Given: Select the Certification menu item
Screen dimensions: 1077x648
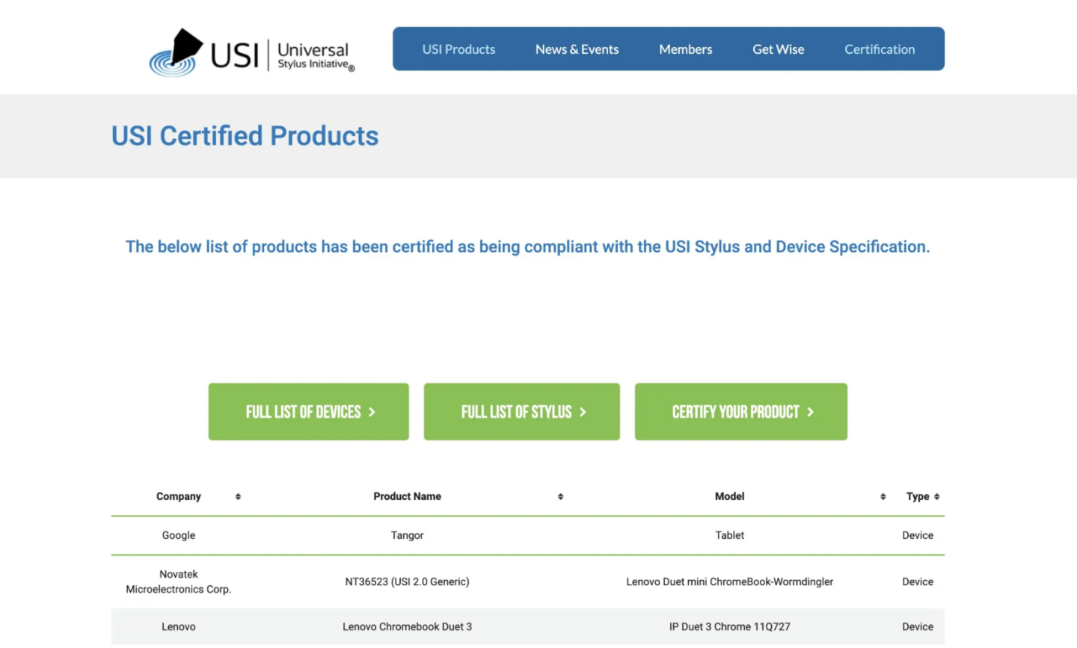Looking at the screenshot, I should click(x=880, y=49).
